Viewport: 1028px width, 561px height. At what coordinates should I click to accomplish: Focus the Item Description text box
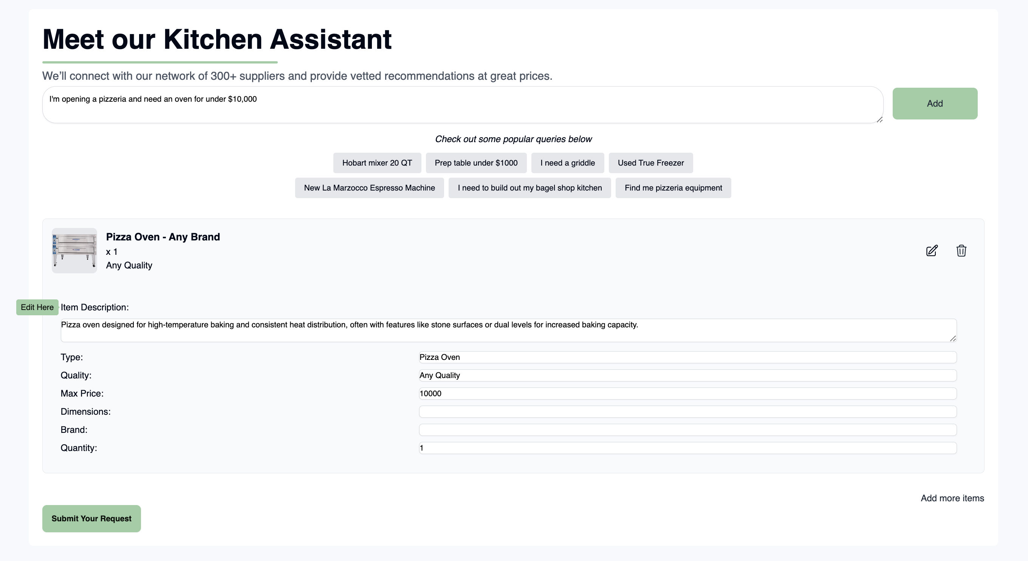508,330
